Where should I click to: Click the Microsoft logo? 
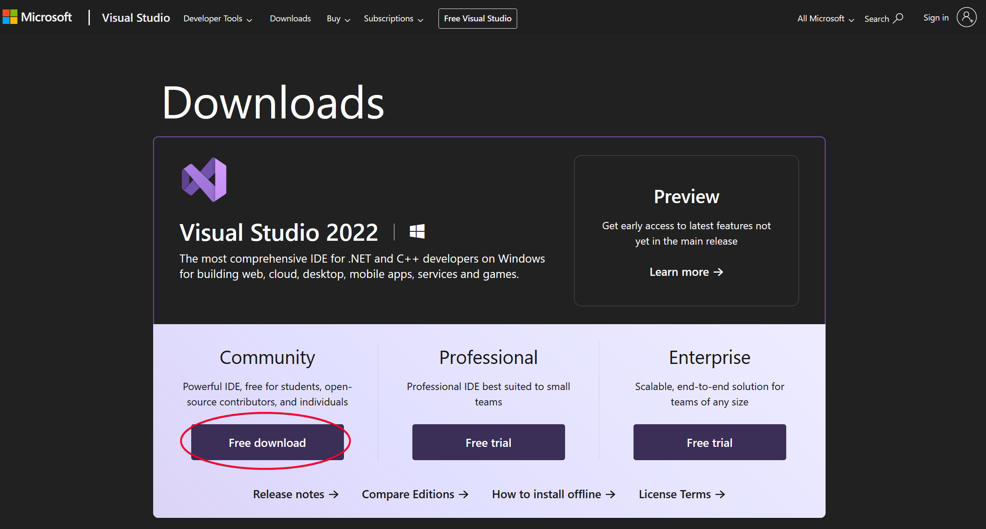pos(37,18)
